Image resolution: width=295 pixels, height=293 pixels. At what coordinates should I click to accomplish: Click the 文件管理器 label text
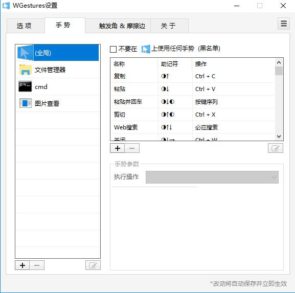(50, 70)
